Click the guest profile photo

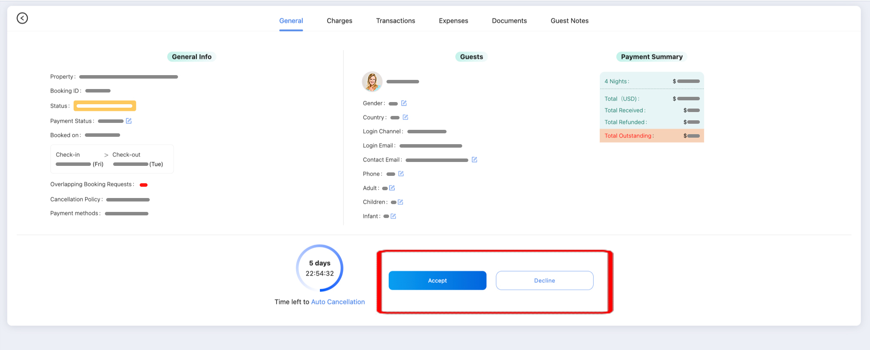372,82
